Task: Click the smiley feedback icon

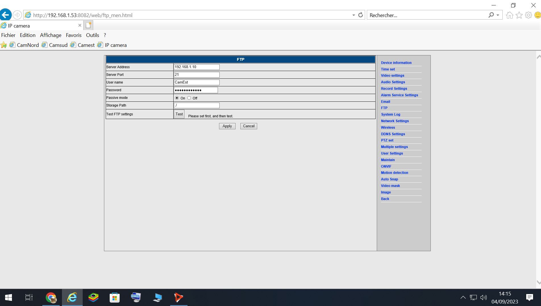Action: point(538,15)
